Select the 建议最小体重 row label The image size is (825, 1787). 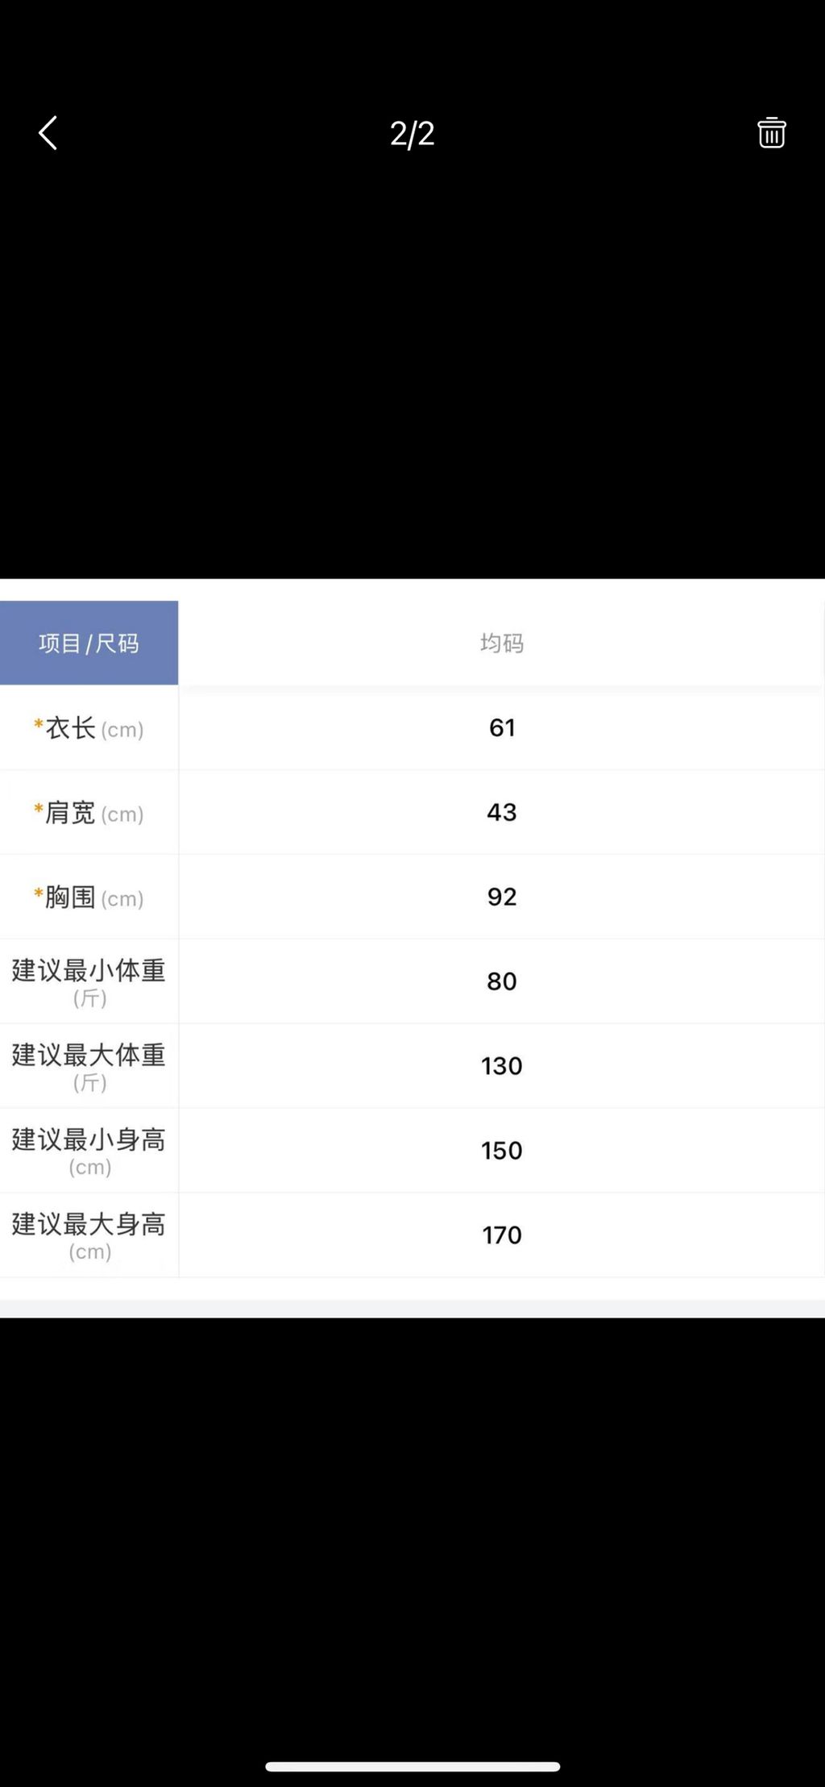(x=89, y=981)
